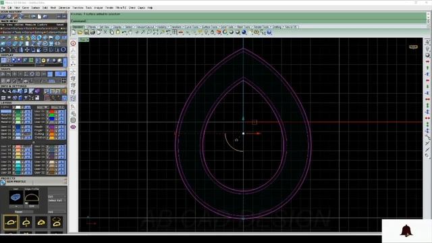Click the purple icon at bottom of vertical toolbar

point(73,127)
